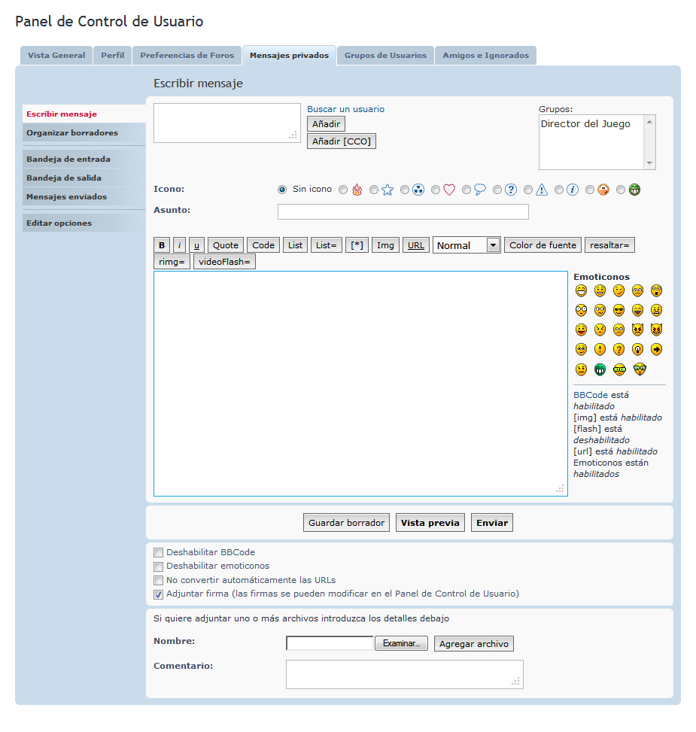The width and height of the screenshot is (696, 732).
Task: Enable the Deshabilitar BBCode checkbox
Action: coord(158,552)
